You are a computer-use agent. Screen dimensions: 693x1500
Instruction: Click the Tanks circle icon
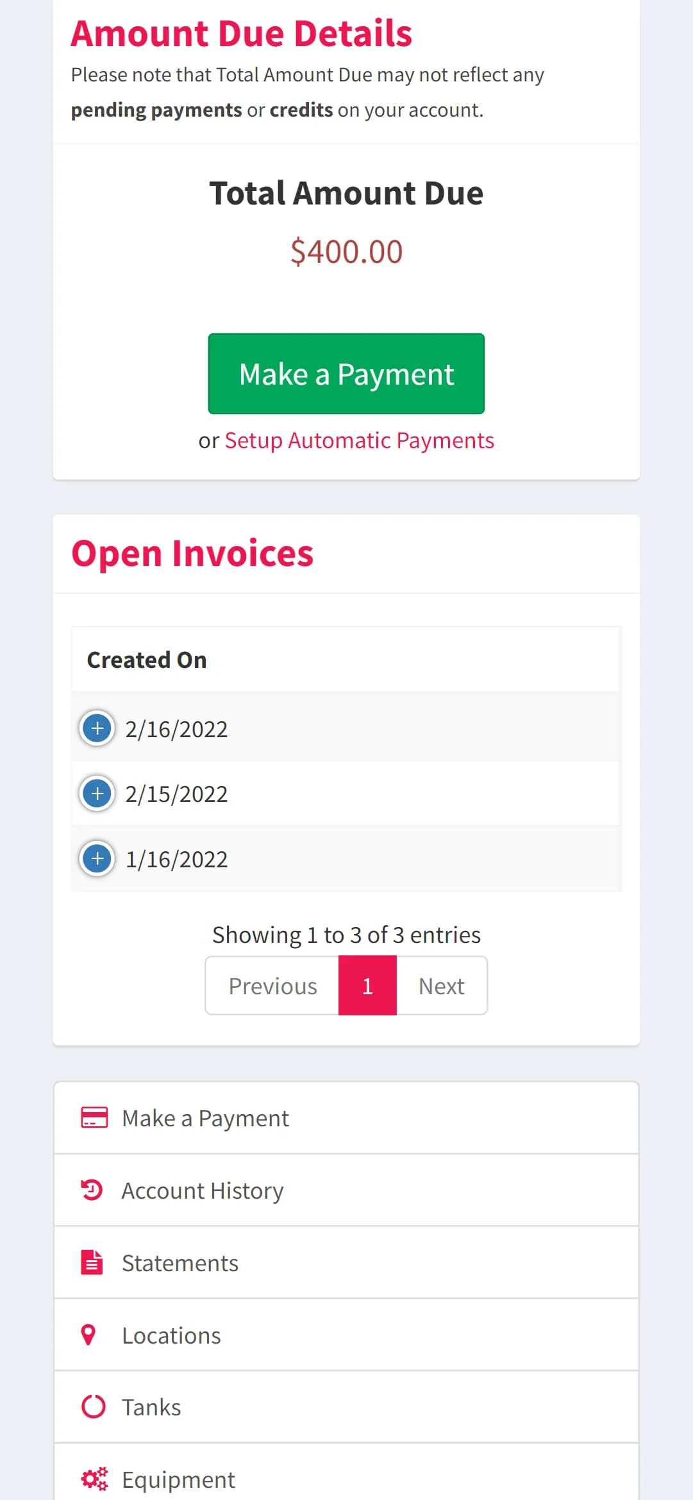point(94,1406)
